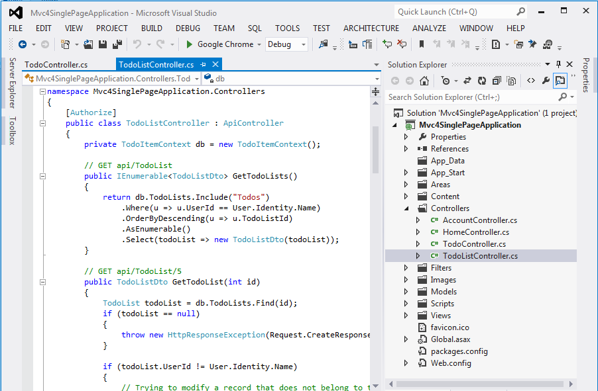Click Solution Explorer Show All Files icon
The image size is (598, 391).
tap(511, 81)
